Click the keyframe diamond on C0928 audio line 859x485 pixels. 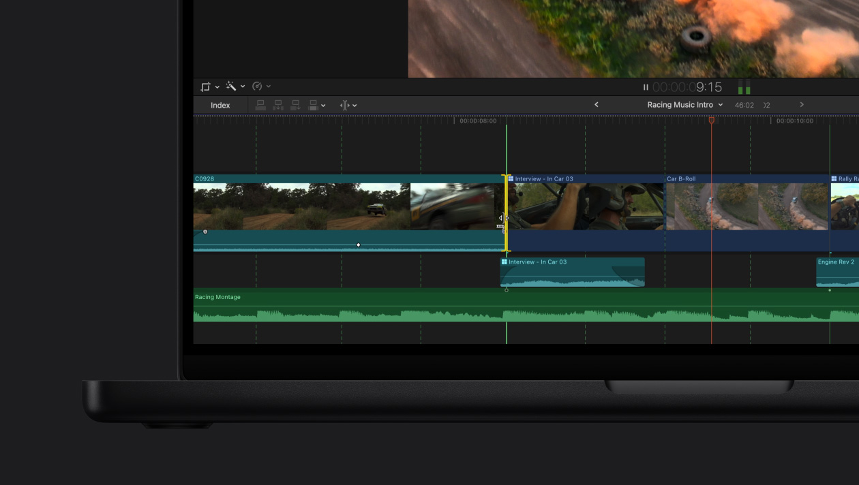click(359, 245)
